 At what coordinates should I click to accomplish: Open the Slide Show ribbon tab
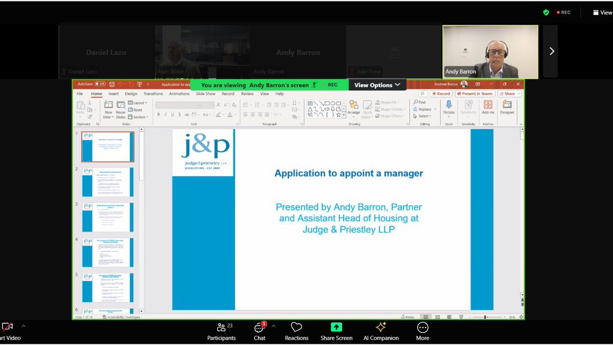[x=205, y=94]
